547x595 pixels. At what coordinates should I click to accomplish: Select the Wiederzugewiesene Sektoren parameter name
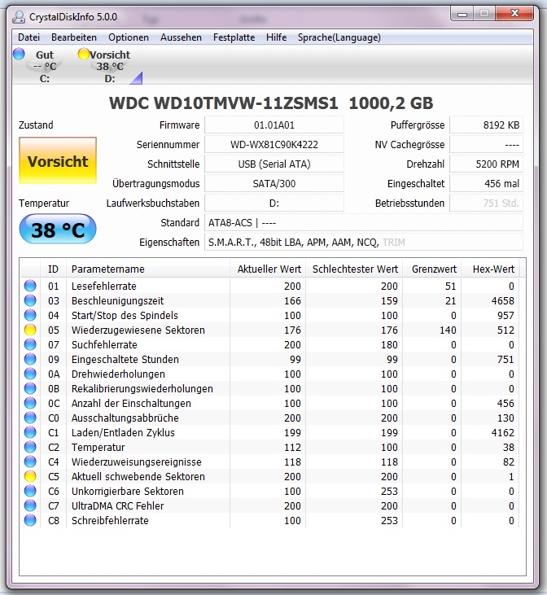[138, 330]
